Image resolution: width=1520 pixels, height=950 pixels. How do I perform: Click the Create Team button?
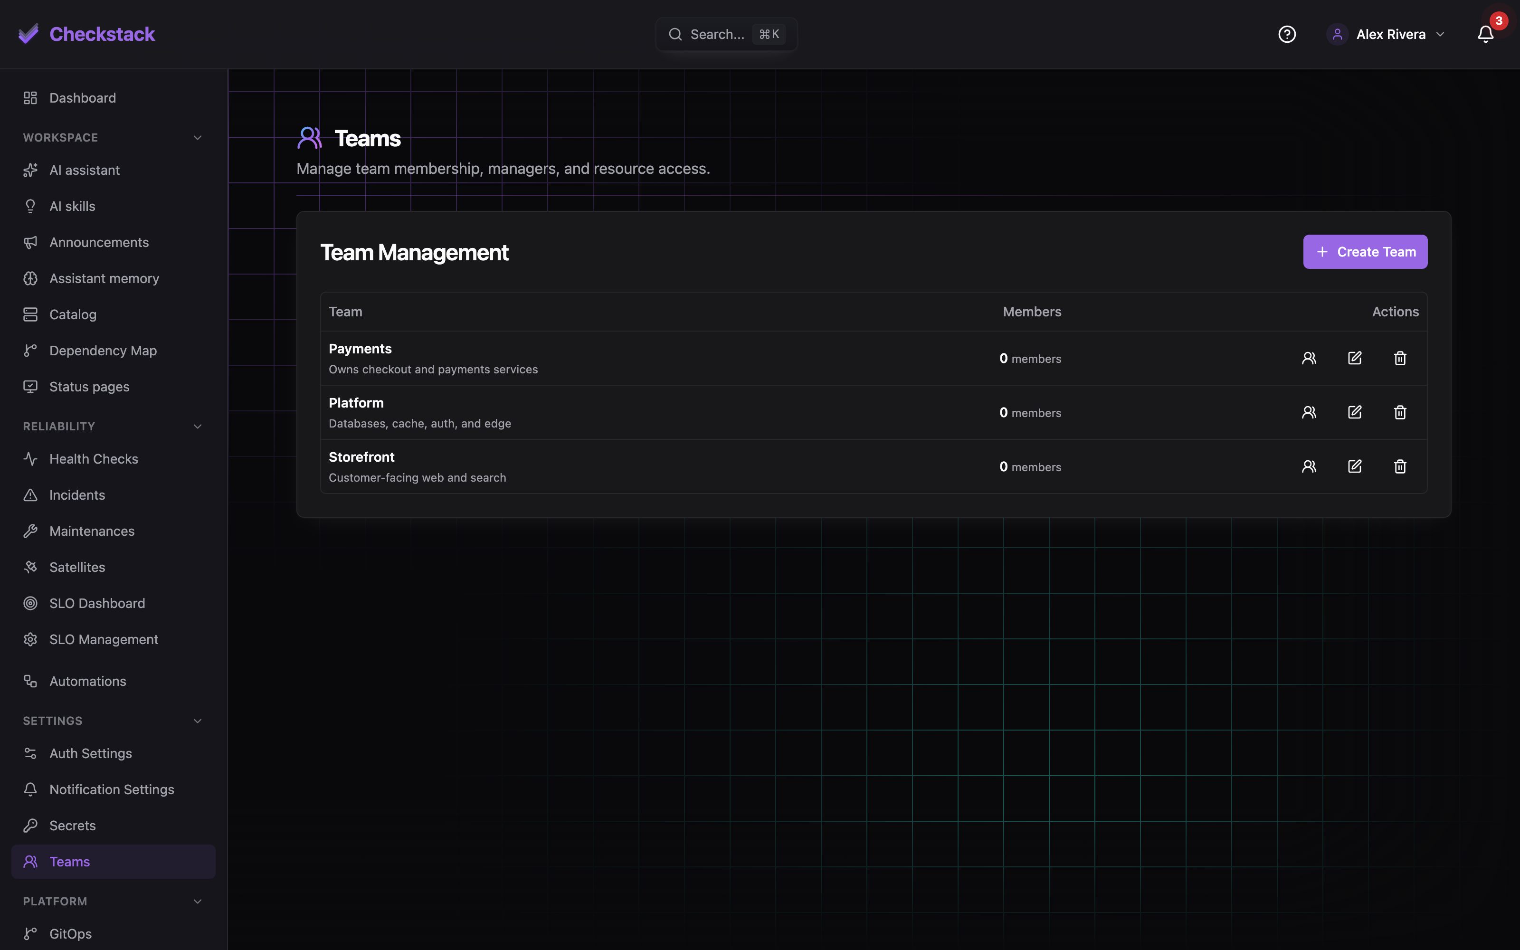tap(1365, 252)
